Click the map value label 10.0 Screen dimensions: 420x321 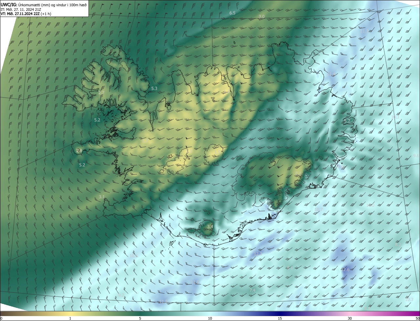(x=370, y=205)
